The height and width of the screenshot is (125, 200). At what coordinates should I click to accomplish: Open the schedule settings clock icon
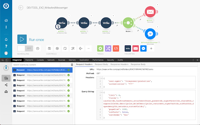pyautogui.click(x=38, y=48)
